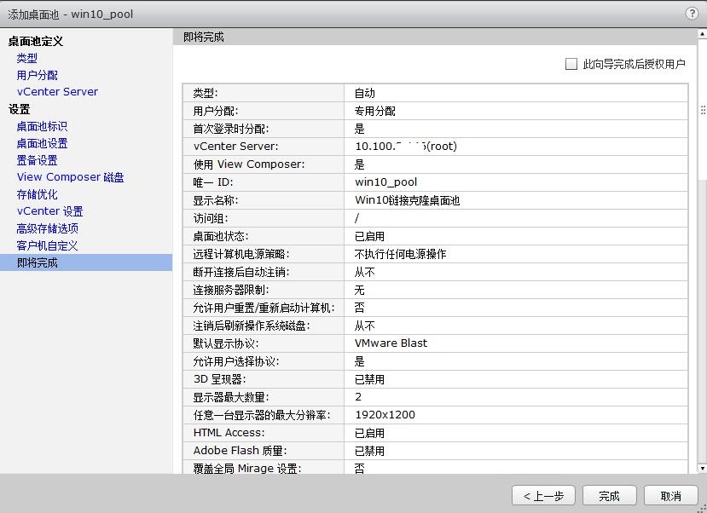This screenshot has width=707, height=513.
Task: Click the panel expander icon on the right edge
Action: pos(701,109)
